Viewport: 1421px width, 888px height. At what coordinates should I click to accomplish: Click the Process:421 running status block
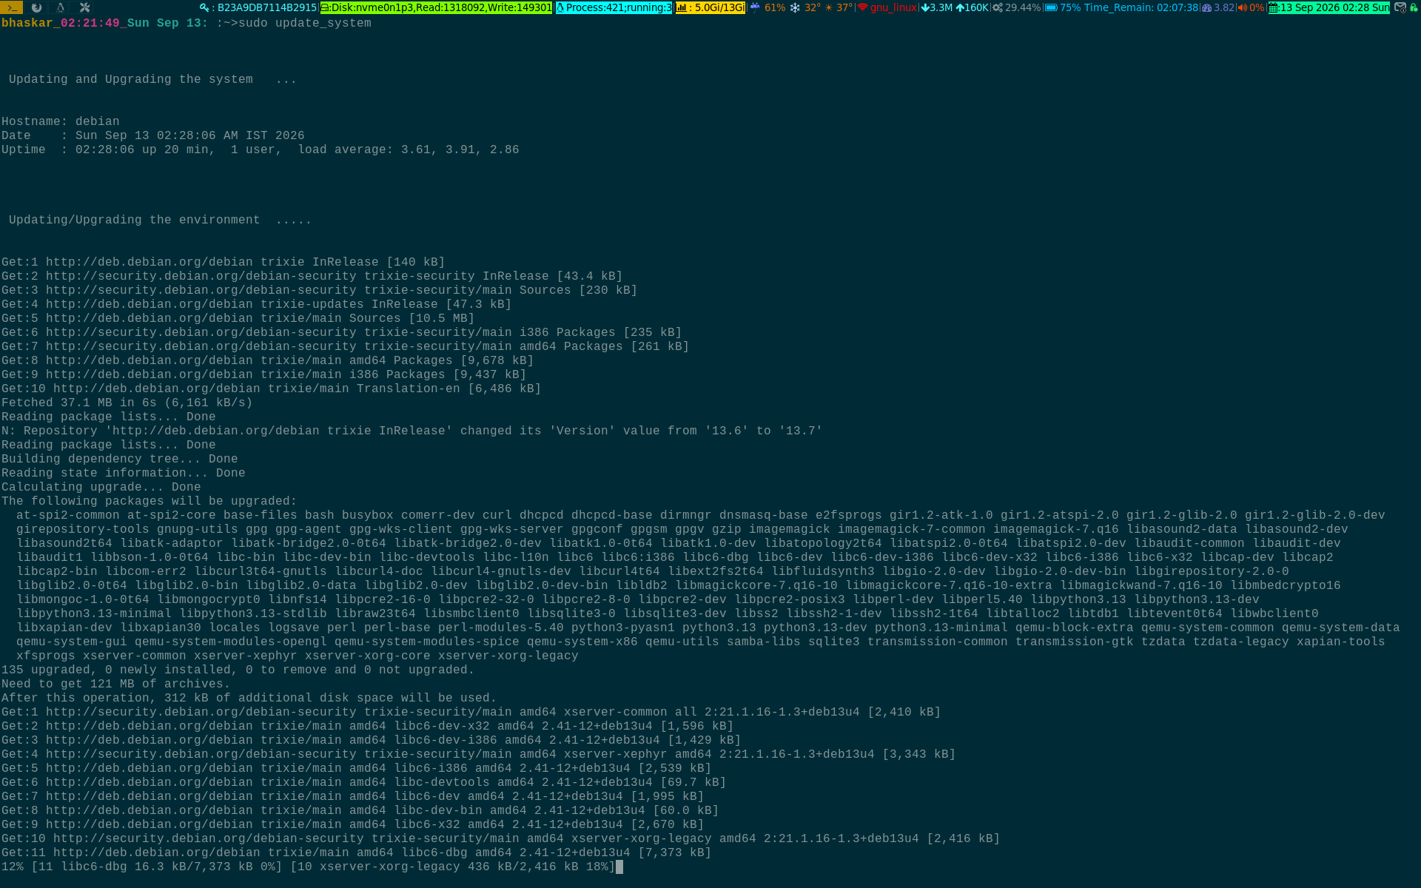click(614, 7)
